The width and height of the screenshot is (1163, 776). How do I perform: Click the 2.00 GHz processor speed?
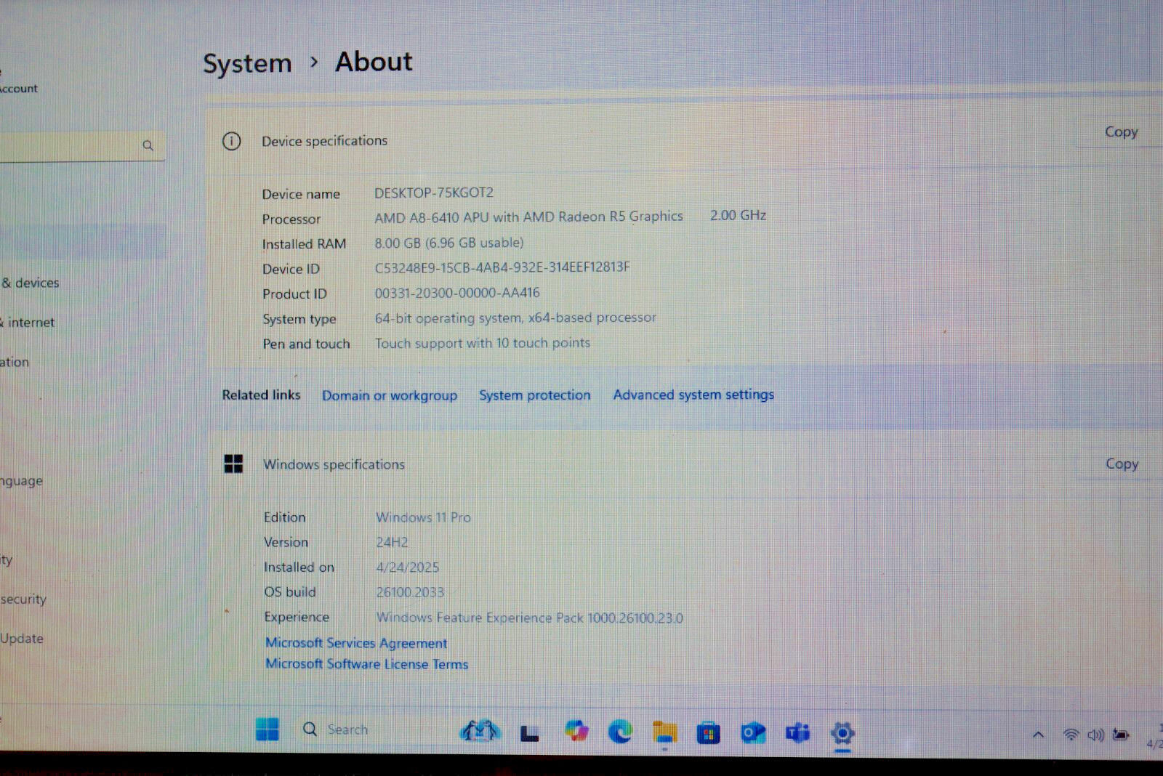point(738,215)
